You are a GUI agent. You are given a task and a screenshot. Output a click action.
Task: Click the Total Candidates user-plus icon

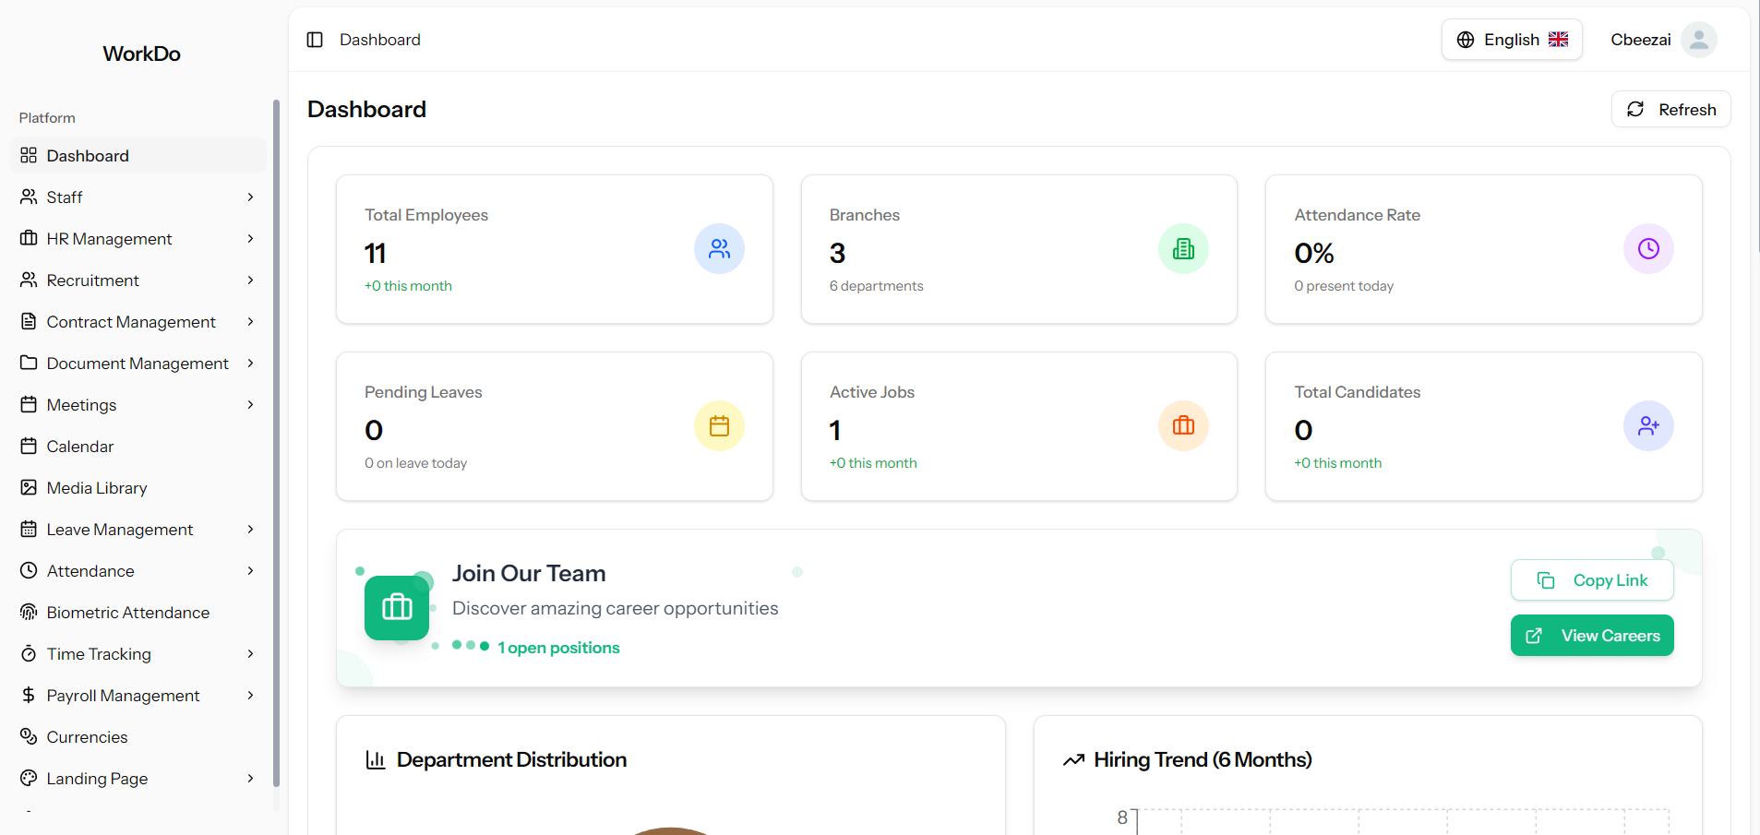[1648, 426]
